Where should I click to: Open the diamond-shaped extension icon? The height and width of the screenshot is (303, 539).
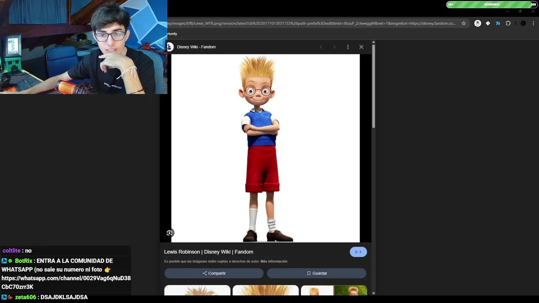click(x=488, y=24)
